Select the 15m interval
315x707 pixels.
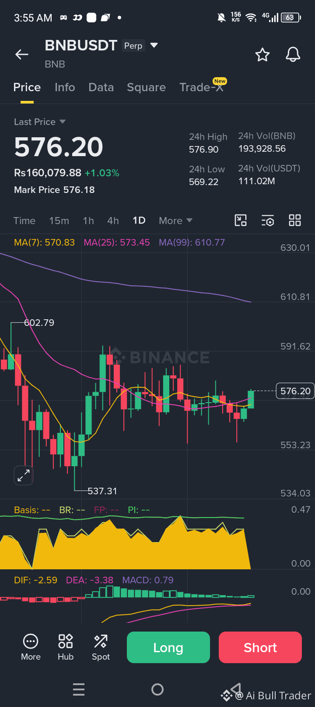click(59, 221)
